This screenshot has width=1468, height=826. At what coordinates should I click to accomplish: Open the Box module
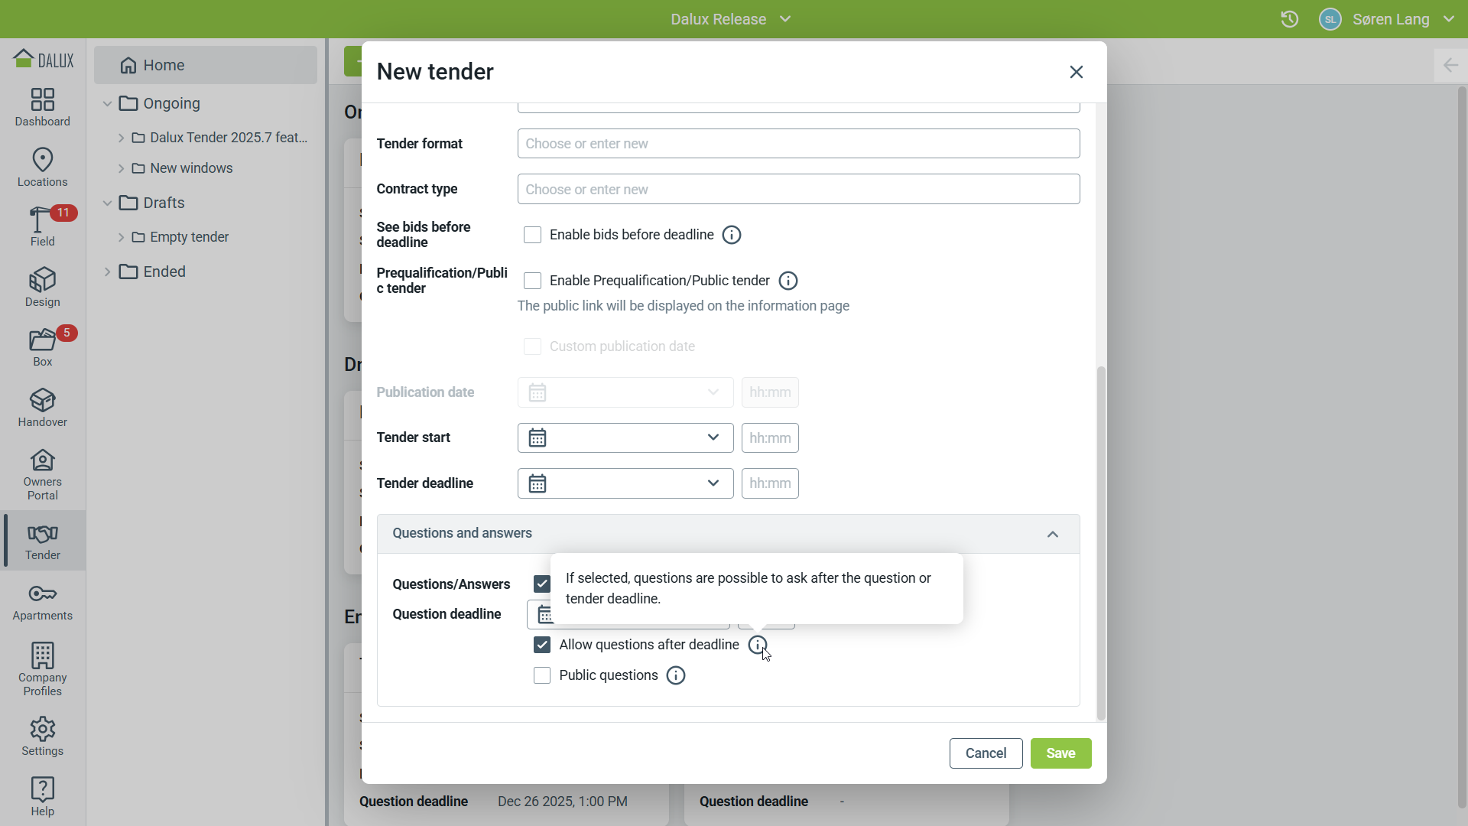43,347
